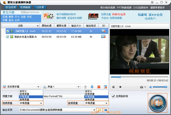Viewport: 171px width, 115px height.
Task: Click the large orange convert button
Action: (x=157, y=103)
